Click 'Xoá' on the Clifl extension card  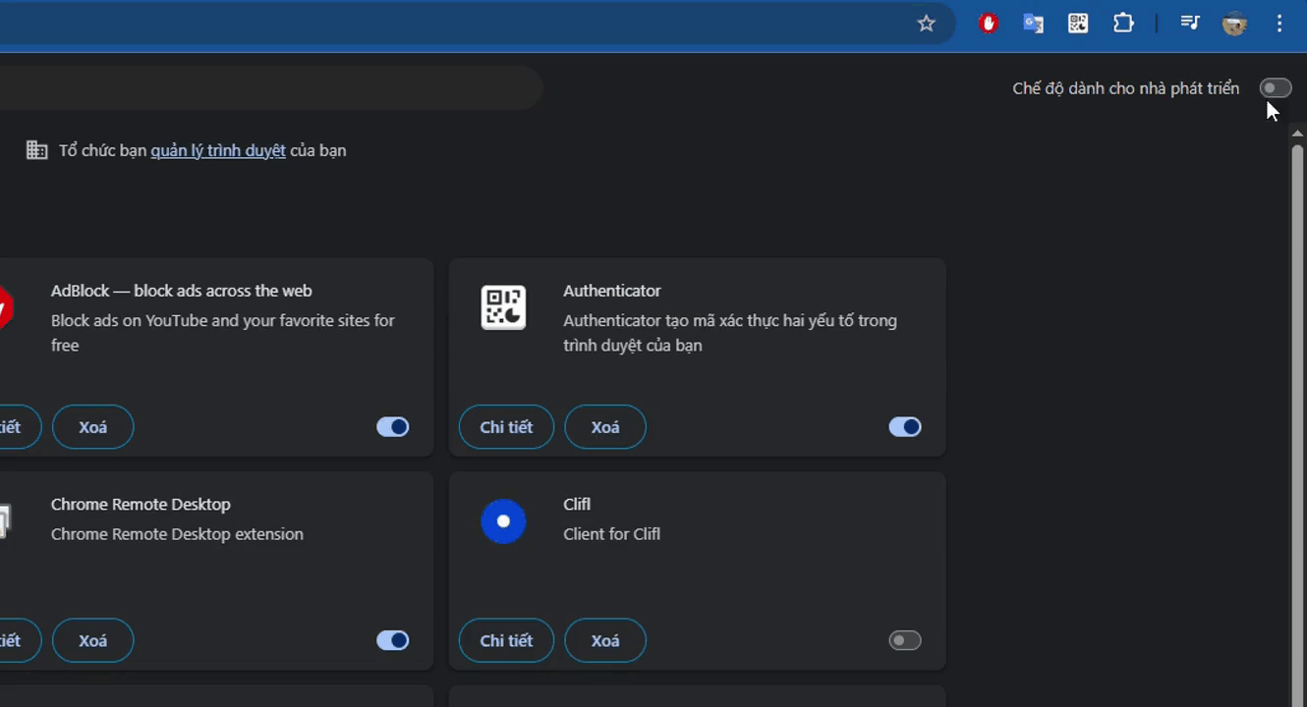[604, 639]
